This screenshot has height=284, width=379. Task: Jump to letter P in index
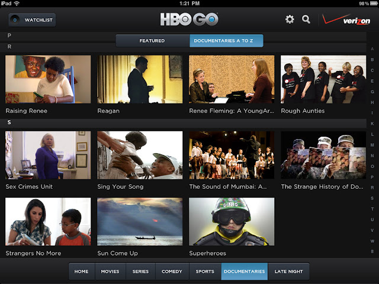click(372, 177)
